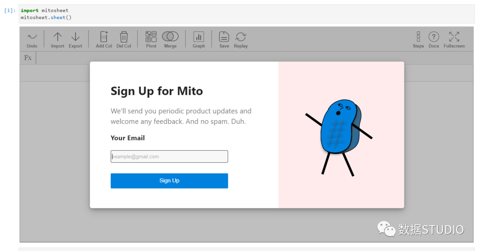Screen dimensions: 480x251
Task: Select the 'Sign Up for Mito' heading
Action: click(x=157, y=91)
